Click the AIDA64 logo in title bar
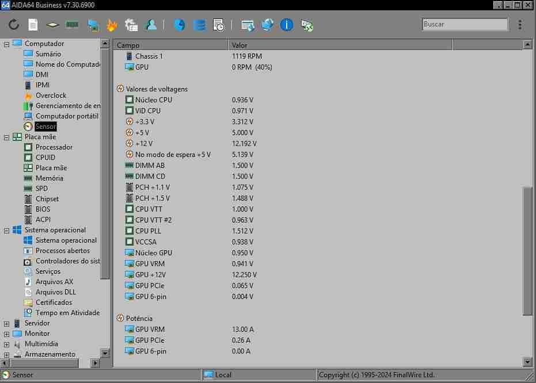Screen dimensions: 536x383 pyautogui.click(x=6, y=5)
